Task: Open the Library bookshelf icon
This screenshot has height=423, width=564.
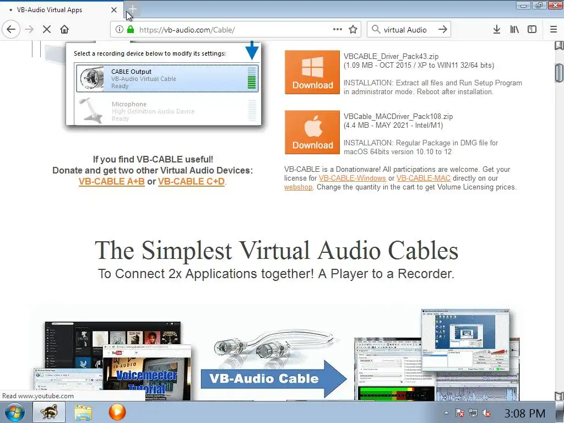Action: click(x=514, y=30)
